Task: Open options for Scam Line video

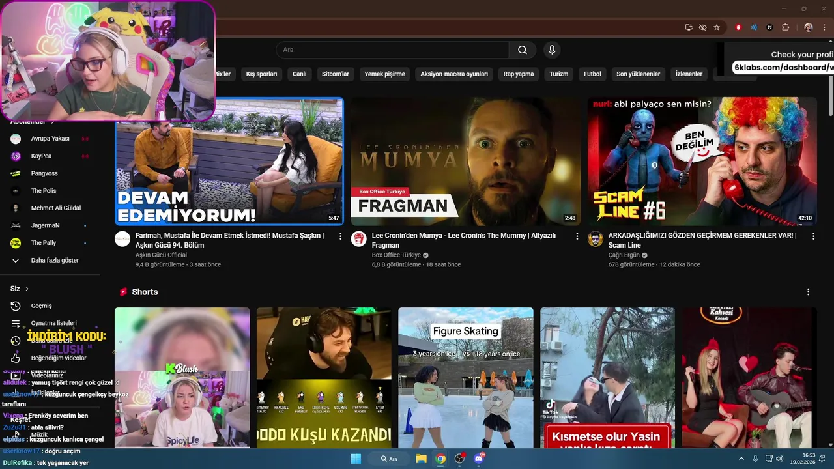Action: point(813,236)
